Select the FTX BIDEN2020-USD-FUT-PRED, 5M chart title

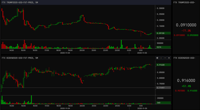point(20,58)
